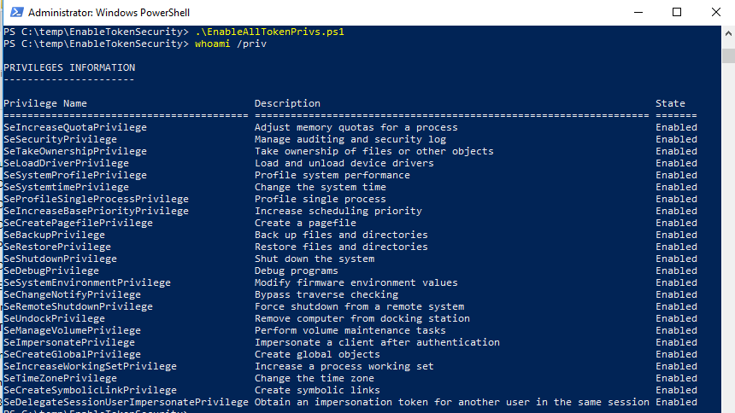Click the SeBackupPrivilege row name
Screen dimensions: 735x413
(x=55, y=235)
